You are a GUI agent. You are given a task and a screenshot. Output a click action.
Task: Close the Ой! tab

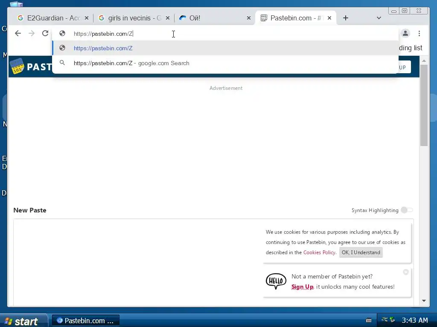[x=249, y=18]
